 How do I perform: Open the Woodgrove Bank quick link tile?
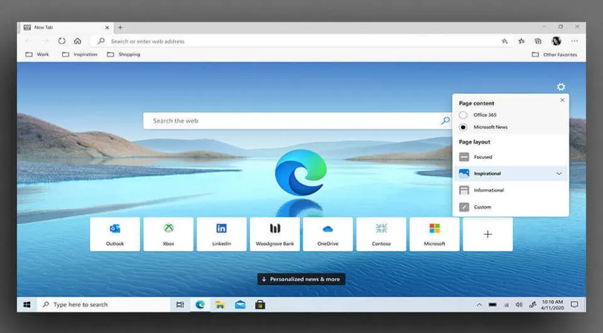click(275, 234)
